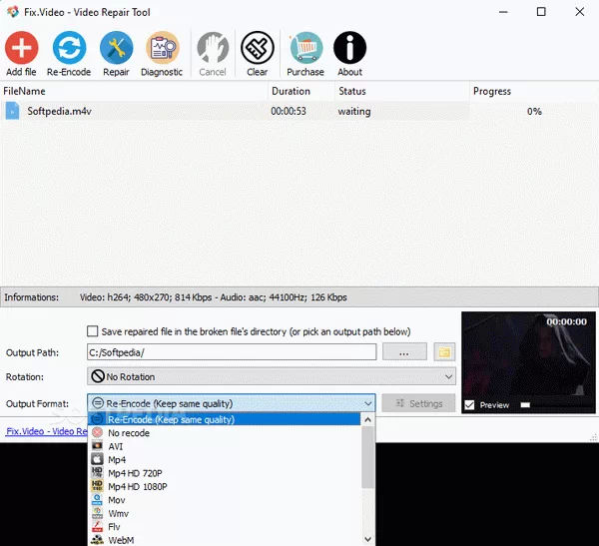Screen dimensions: 599x546
Task: Sort by the FileName column header
Action: (134, 91)
